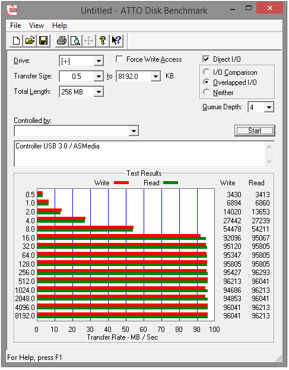This screenshot has width=289, height=370.
Task: Click the 16.0 transfer size row label
Action: (x=28, y=238)
